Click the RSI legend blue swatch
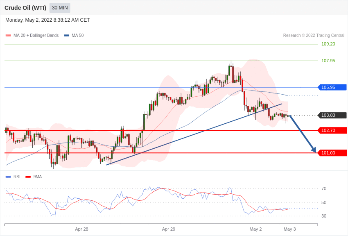 (8, 177)
